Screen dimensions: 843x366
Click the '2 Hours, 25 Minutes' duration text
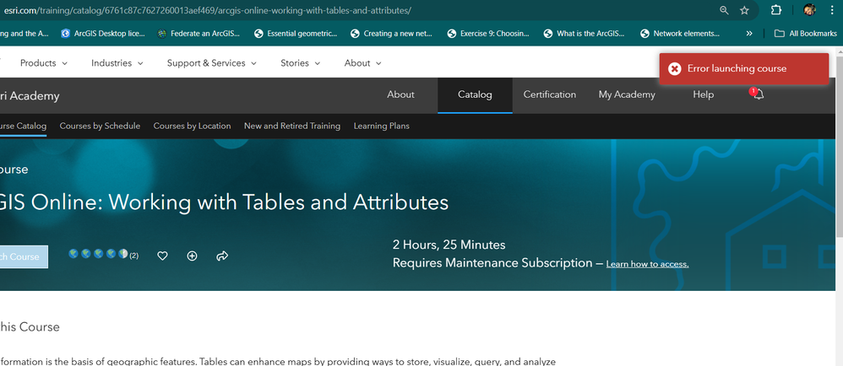[449, 245]
